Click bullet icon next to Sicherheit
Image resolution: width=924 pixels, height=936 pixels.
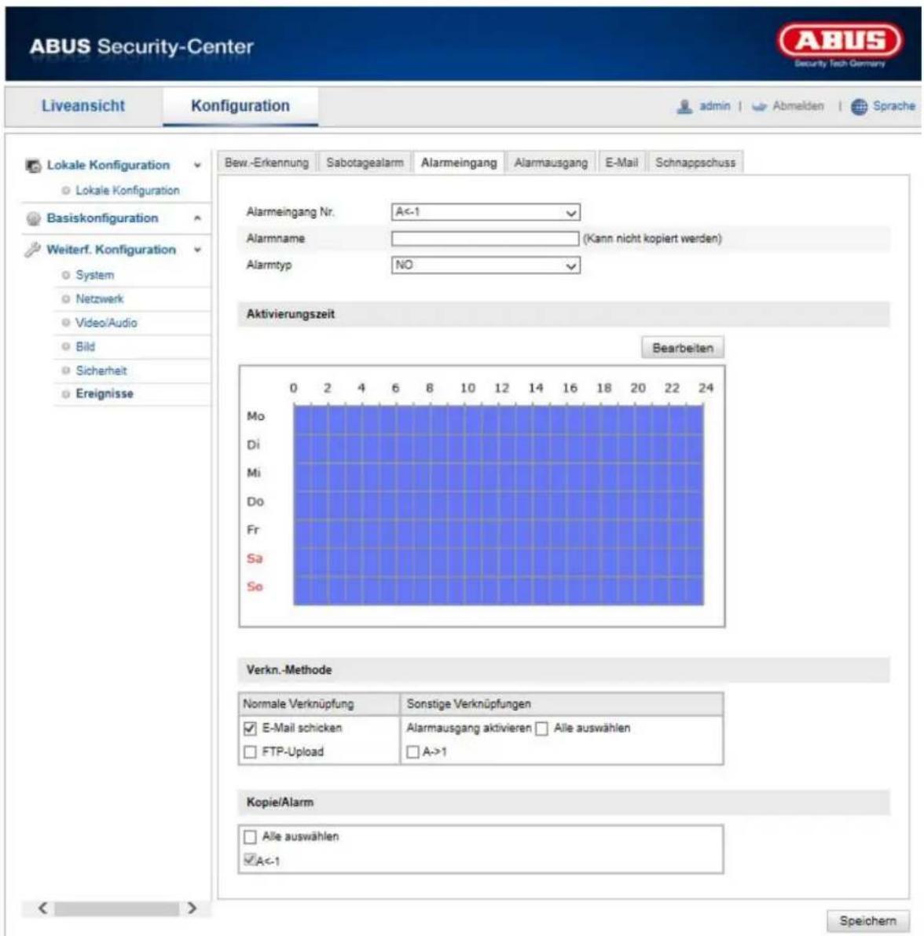click(x=66, y=371)
